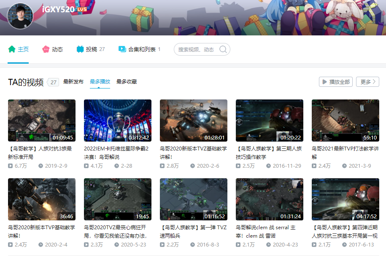Open the 01:20:22 video thumbnail

point(270,121)
